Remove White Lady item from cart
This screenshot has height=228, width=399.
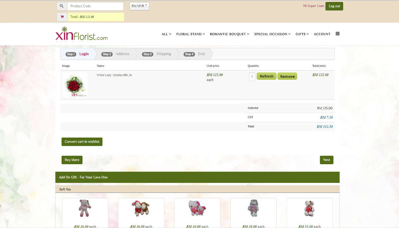(x=287, y=76)
